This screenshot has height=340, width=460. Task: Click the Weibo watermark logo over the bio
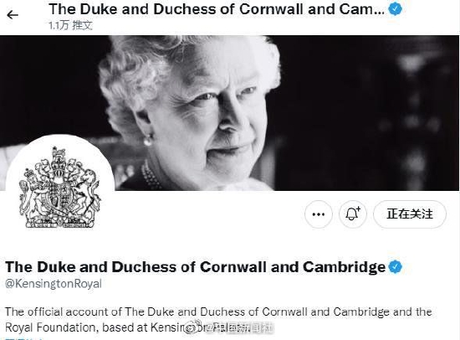[x=194, y=327]
